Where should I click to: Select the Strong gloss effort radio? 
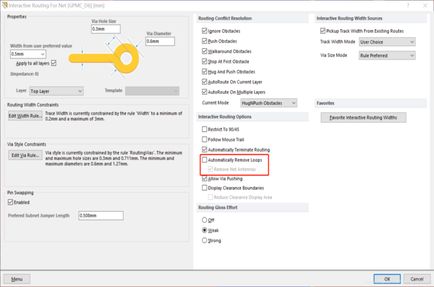[205, 240]
